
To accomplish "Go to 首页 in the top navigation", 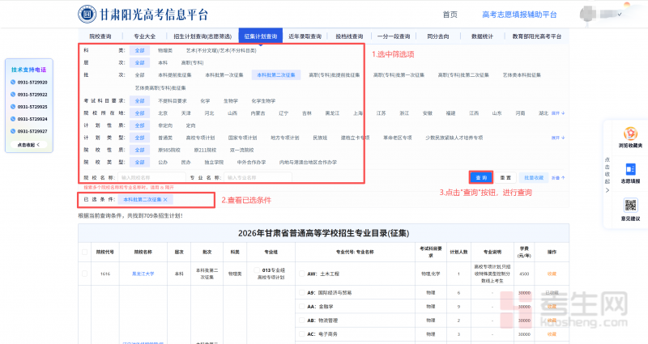I will click(x=450, y=15).
